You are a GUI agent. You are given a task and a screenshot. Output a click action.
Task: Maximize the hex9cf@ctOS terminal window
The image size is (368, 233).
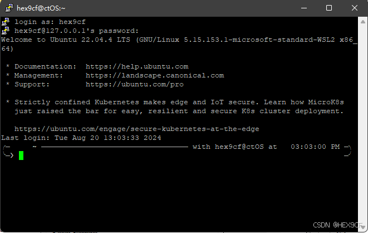tap(329, 8)
